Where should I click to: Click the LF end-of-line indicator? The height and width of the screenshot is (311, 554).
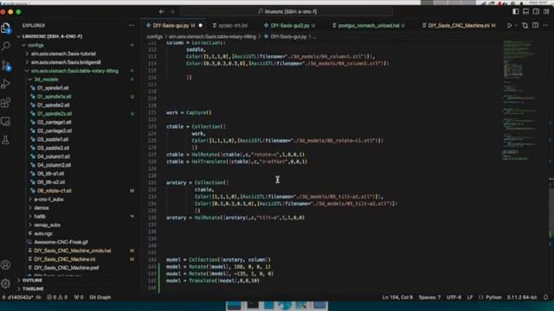coord(470,297)
